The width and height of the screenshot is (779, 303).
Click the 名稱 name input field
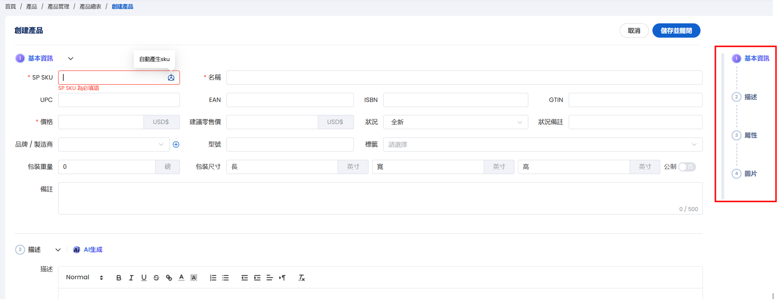pos(464,78)
